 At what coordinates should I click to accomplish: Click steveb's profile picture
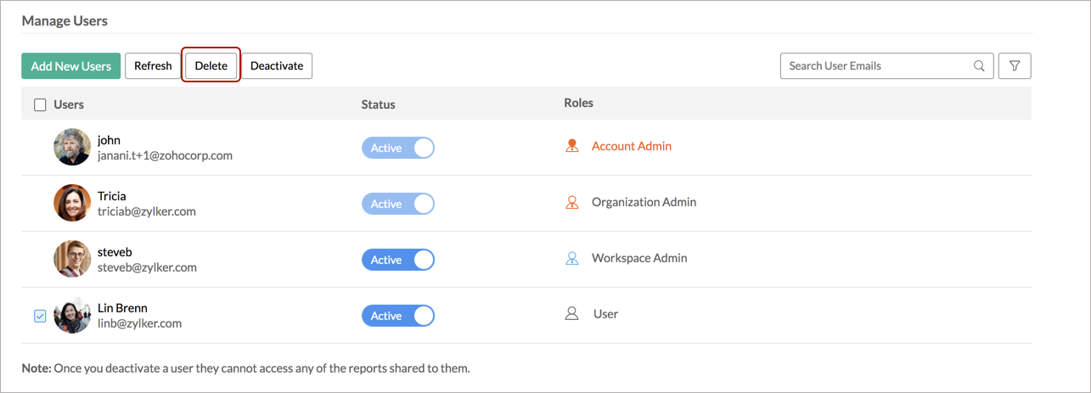click(x=72, y=259)
